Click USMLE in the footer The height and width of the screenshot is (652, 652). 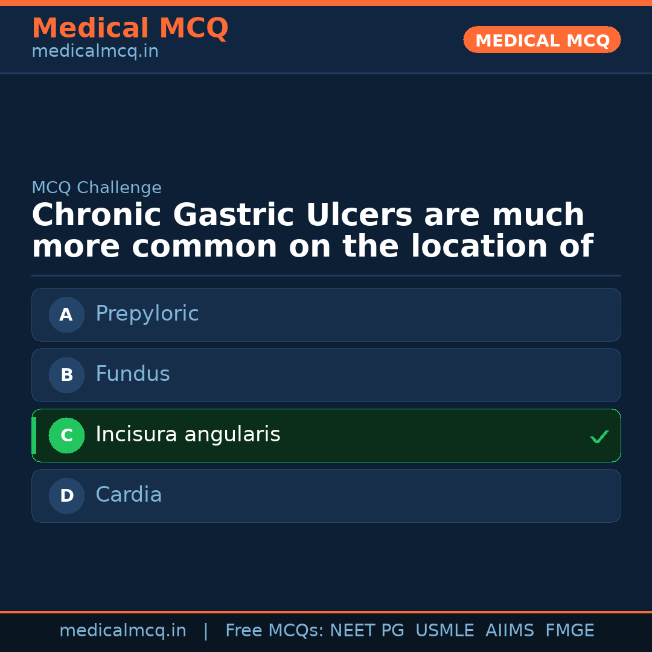(444, 631)
